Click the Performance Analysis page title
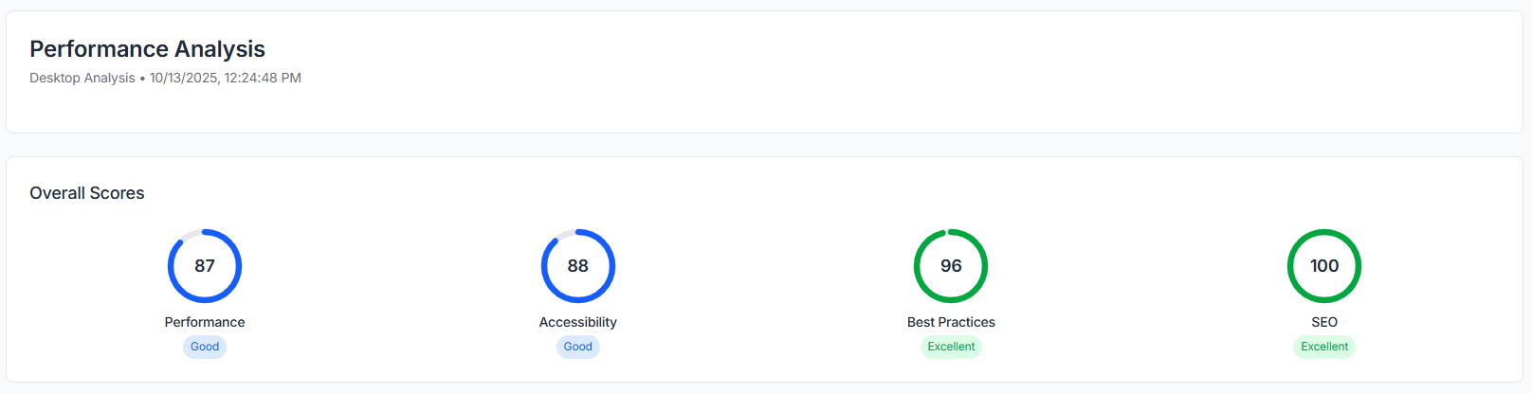The image size is (1532, 393). coord(147,49)
